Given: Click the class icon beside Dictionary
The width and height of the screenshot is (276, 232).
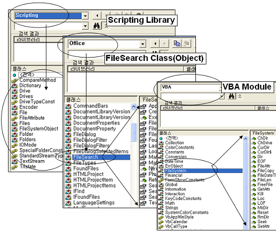Looking at the screenshot, I should pyautogui.click(x=14, y=86).
